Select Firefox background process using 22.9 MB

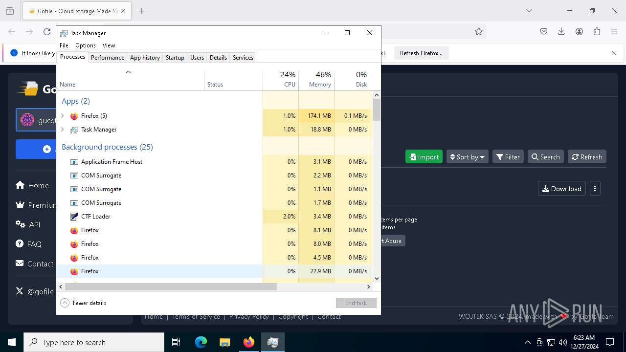(x=213, y=271)
